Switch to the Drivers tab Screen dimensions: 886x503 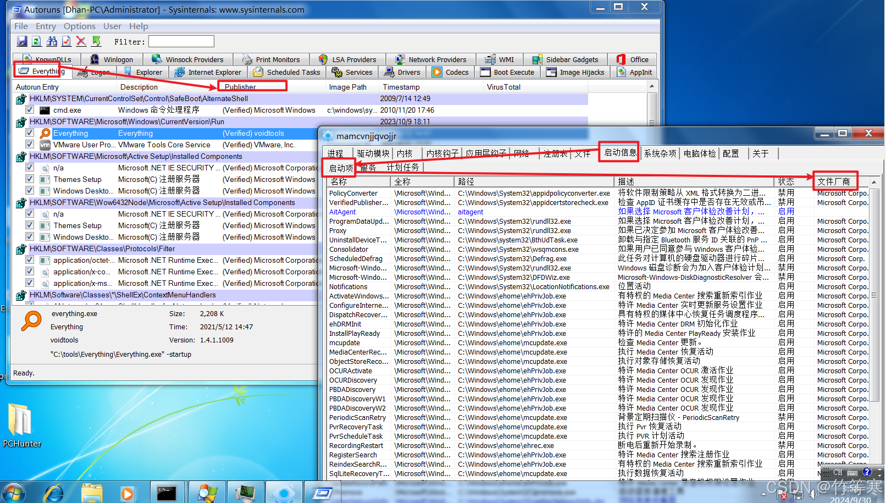[x=402, y=72]
